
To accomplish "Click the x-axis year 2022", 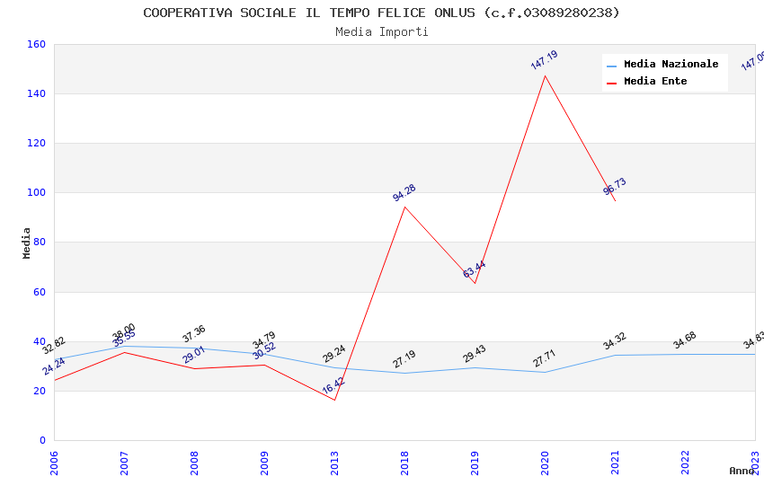I will (x=685, y=463).
